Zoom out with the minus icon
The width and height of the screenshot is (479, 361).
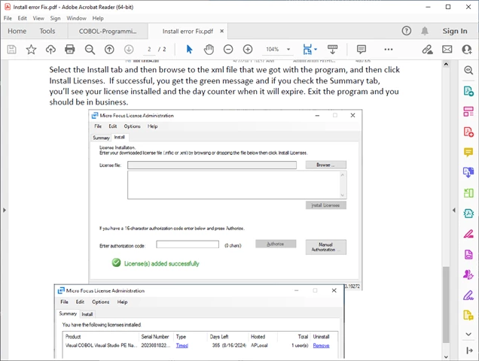point(228,49)
